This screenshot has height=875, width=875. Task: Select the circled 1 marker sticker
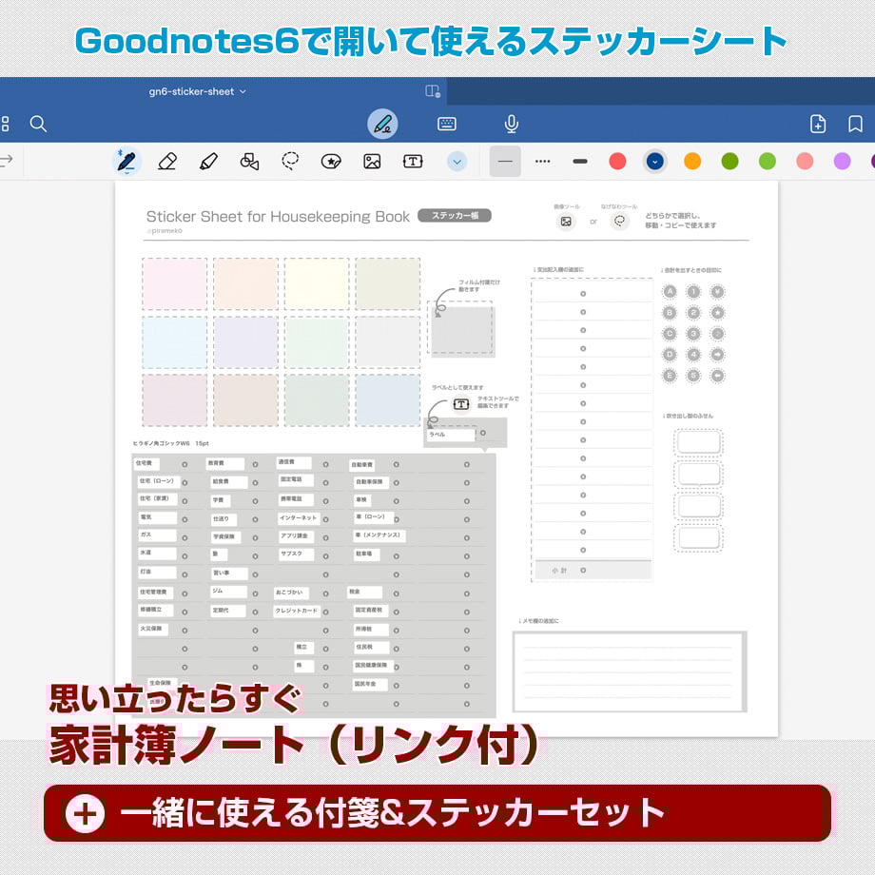tap(693, 291)
